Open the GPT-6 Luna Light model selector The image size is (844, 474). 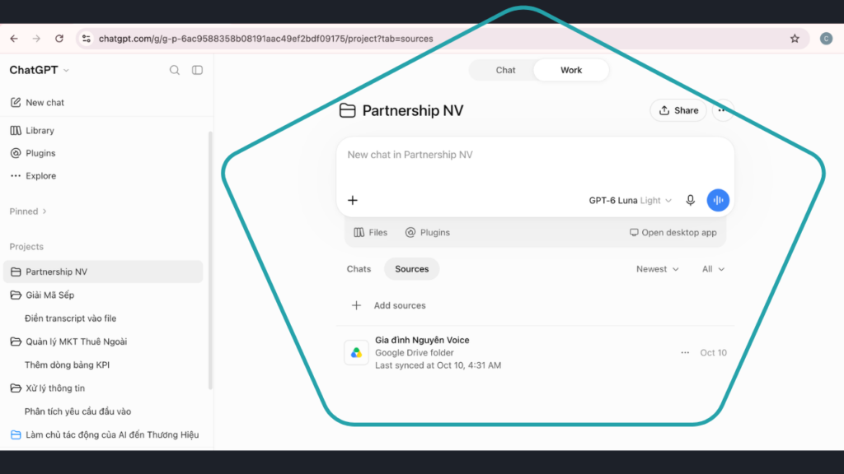630,201
